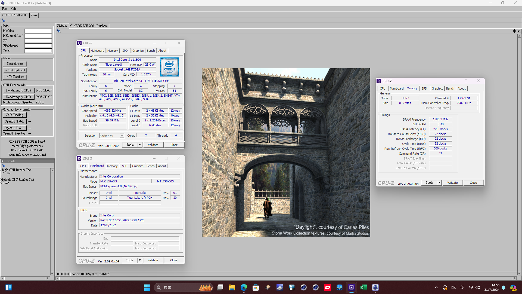This screenshot has width=522, height=294.
Task: Click the triangle icon at top right of picture view
Action: 519,31
